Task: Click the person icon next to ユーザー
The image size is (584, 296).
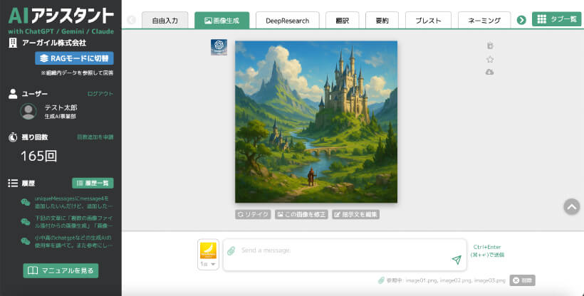Action: pyautogui.click(x=13, y=94)
